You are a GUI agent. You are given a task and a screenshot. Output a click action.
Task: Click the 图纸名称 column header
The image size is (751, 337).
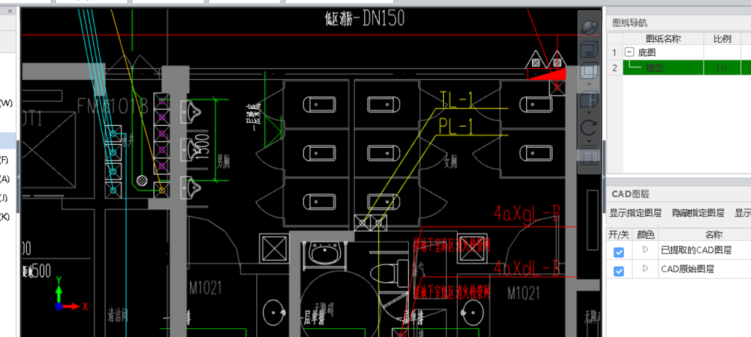tap(663, 39)
